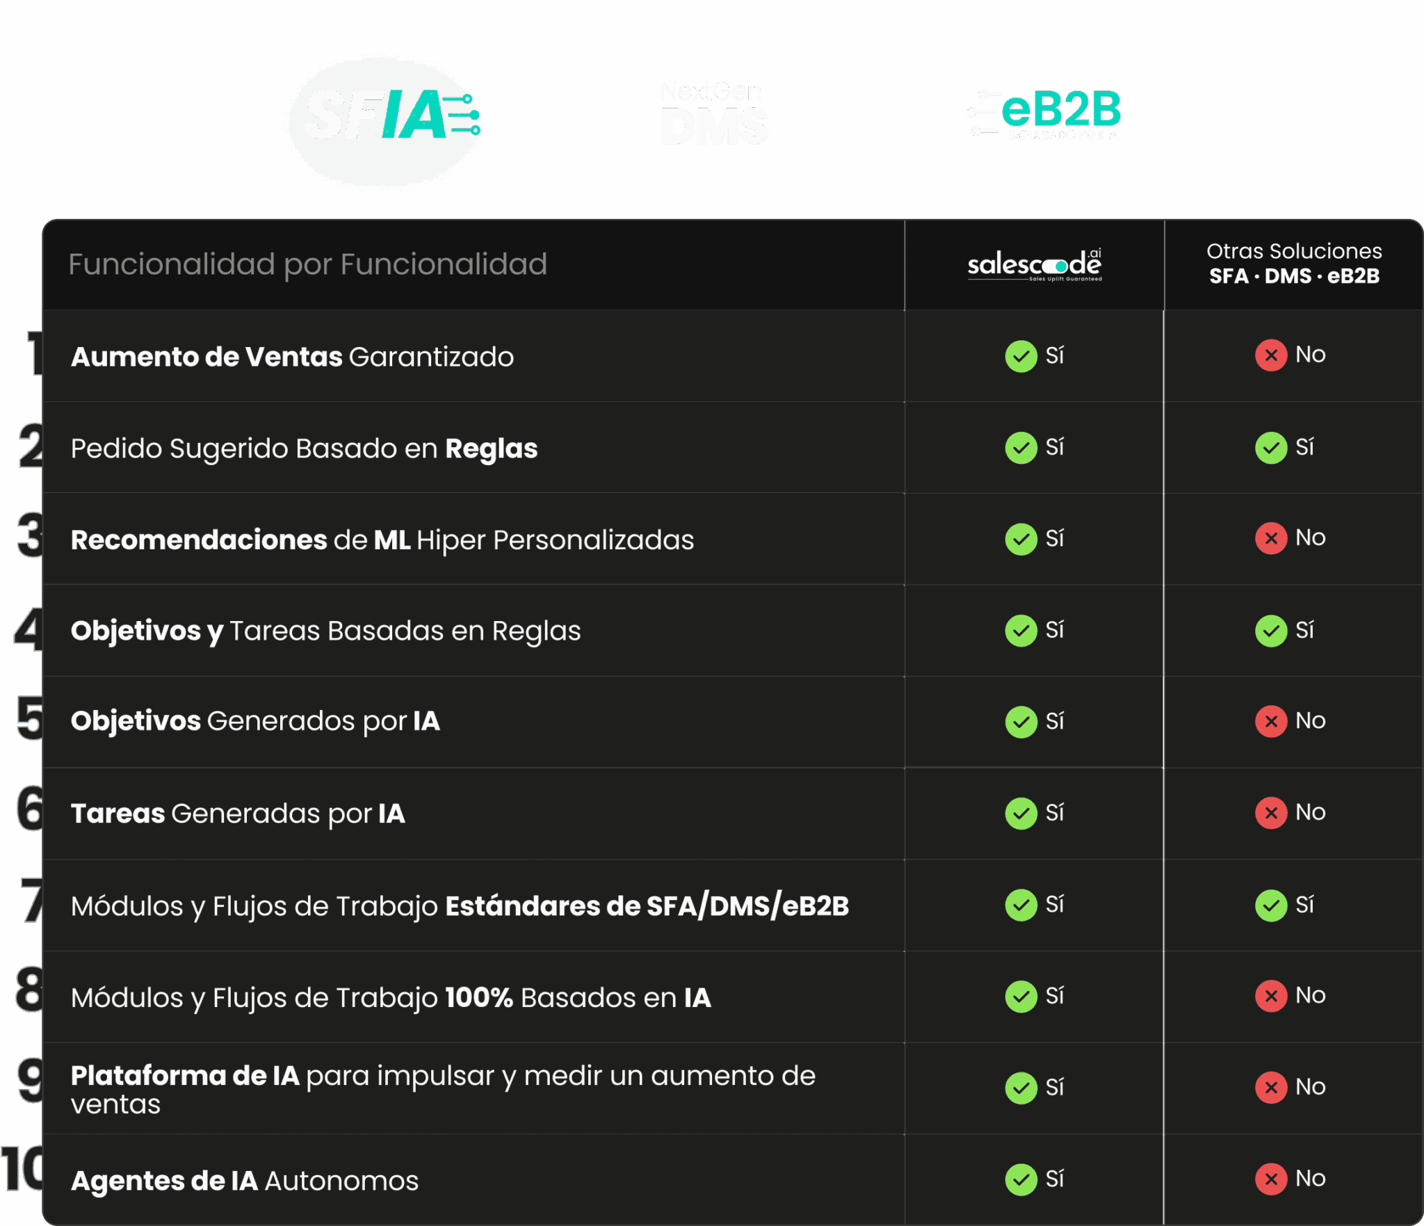Select the Aumento de Ventas Garantizado text
Image resolution: width=1424 pixels, height=1226 pixels.
[292, 357]
